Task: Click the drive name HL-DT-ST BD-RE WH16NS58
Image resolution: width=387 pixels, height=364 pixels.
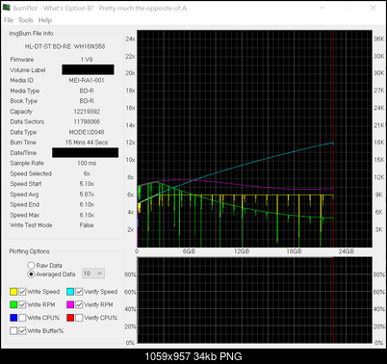Action: coord(64,46)
